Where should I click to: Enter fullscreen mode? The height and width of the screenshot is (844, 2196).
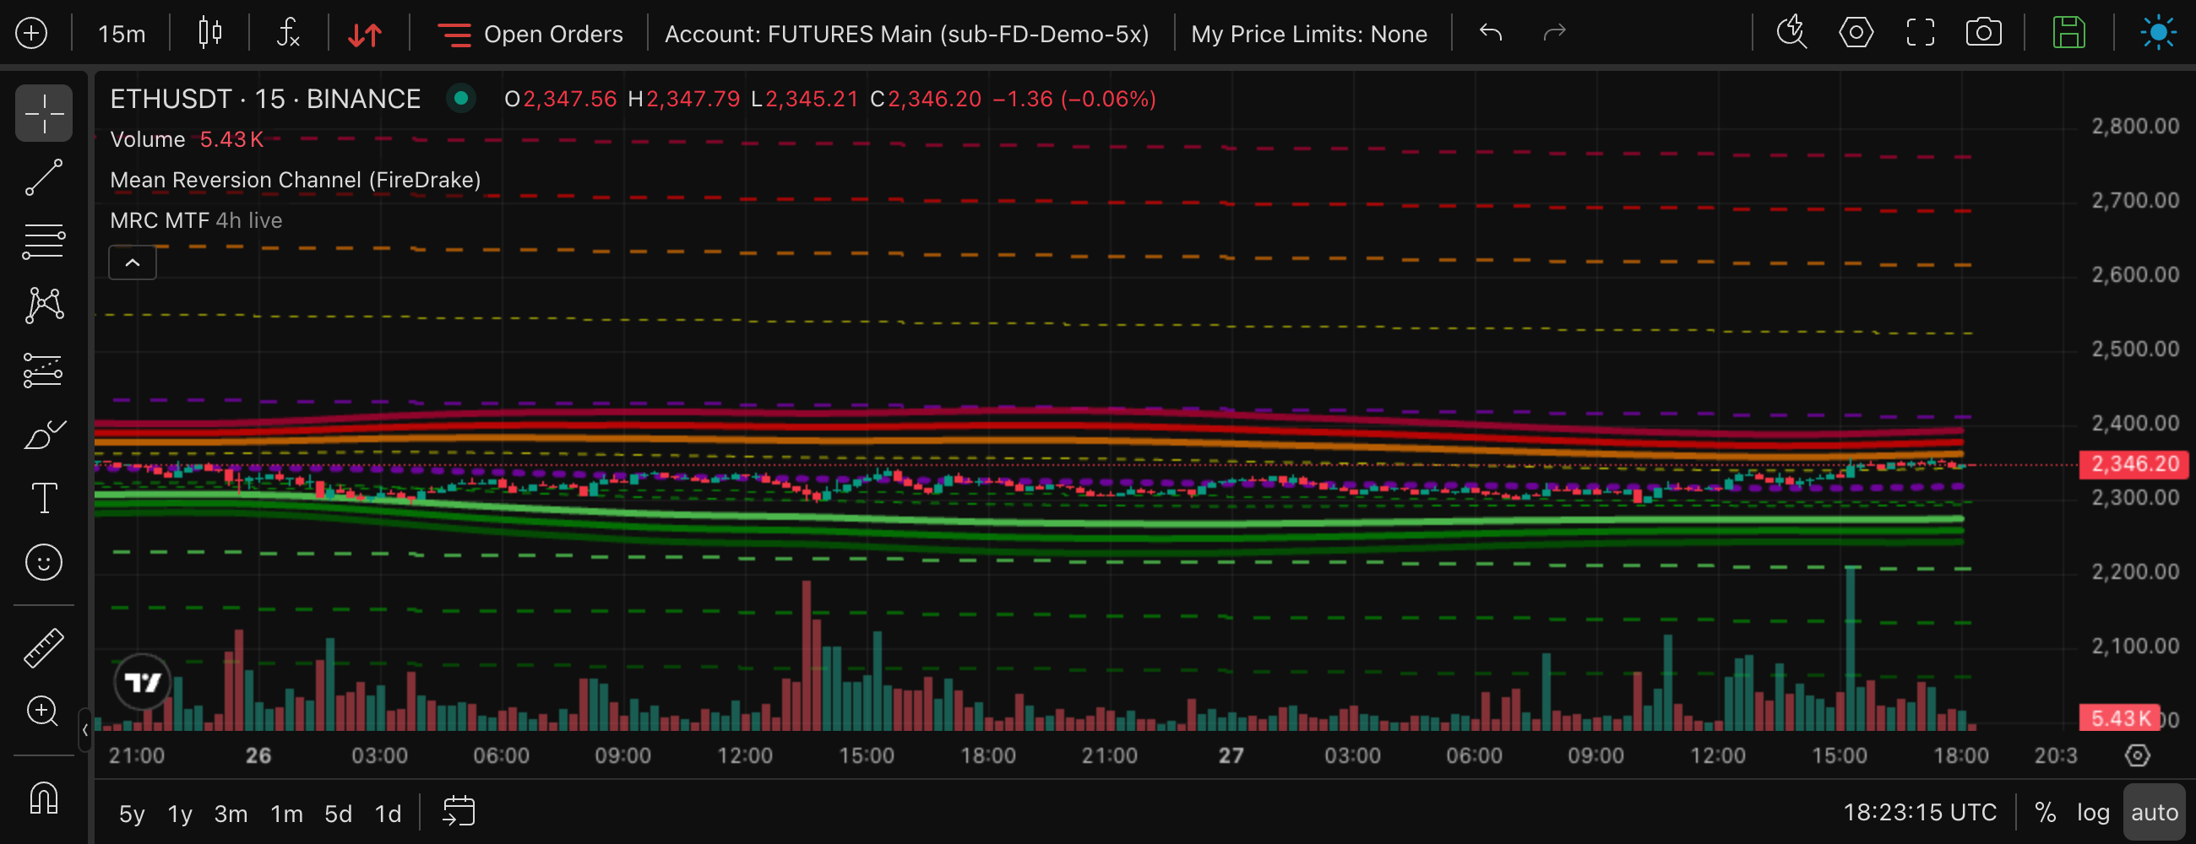click(x=1920, y=33)
